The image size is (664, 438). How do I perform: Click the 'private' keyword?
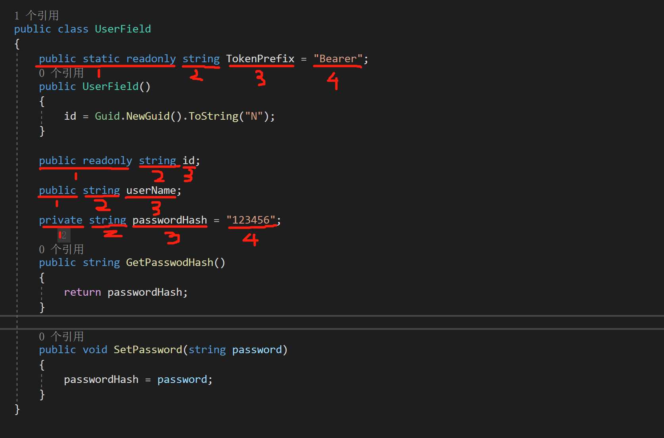tap(61, 220)
